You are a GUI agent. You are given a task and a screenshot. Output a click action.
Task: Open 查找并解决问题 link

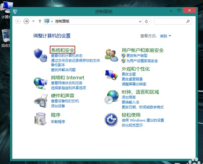coord(63,70)
